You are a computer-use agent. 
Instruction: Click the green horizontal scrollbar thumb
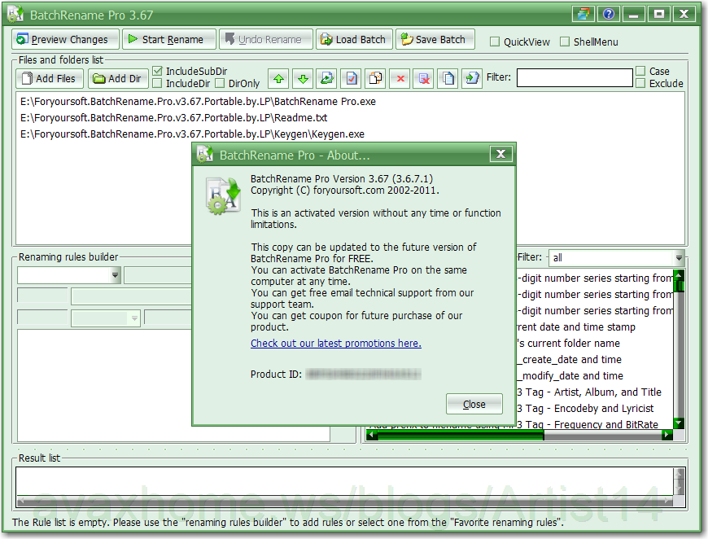coord(461,435)
